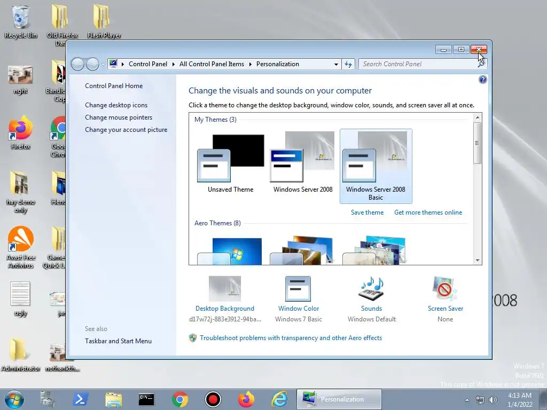547x410 pixels.
Task: Open the Help question mark icon
Action: point(482,80)
